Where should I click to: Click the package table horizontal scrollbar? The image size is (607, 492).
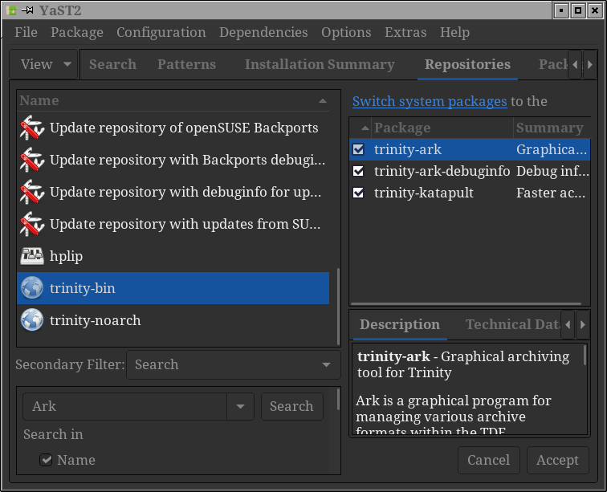pyautogui.click(x=466, y=303)
